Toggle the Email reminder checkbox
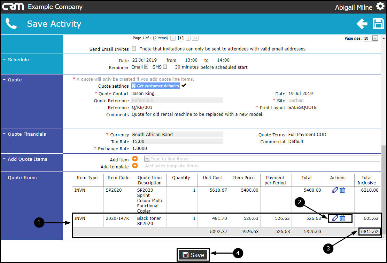 [146, 67]
